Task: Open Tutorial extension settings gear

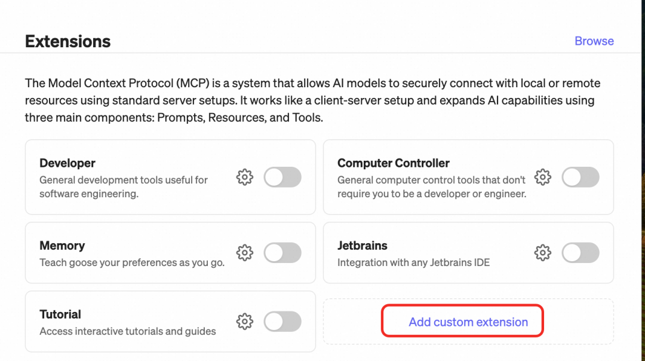Action: [244, 321]
